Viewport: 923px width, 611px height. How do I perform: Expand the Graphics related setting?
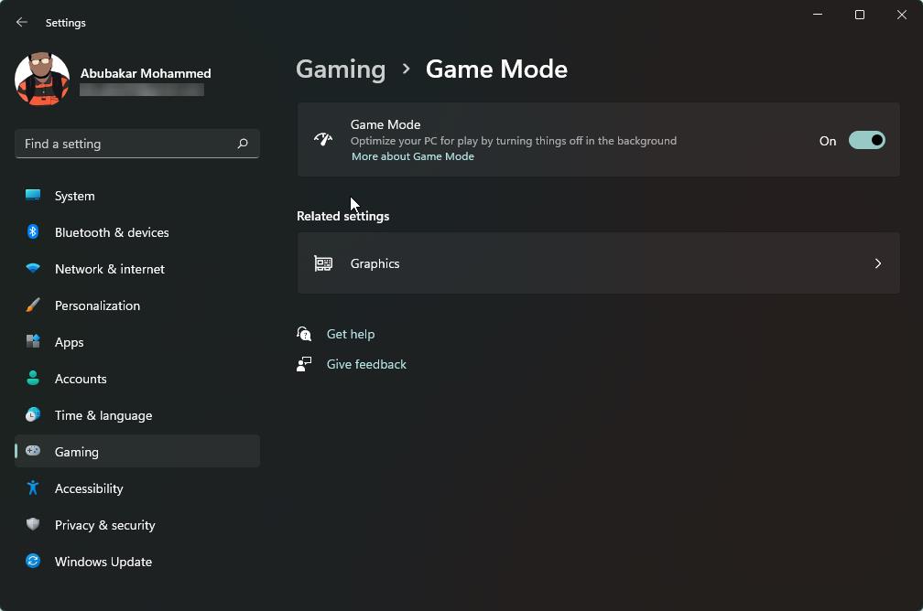[598, 263]
